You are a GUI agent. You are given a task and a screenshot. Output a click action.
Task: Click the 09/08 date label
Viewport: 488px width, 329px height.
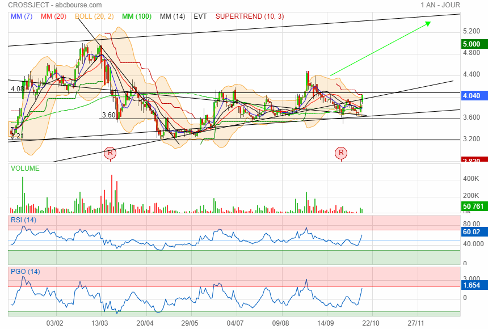281,323
